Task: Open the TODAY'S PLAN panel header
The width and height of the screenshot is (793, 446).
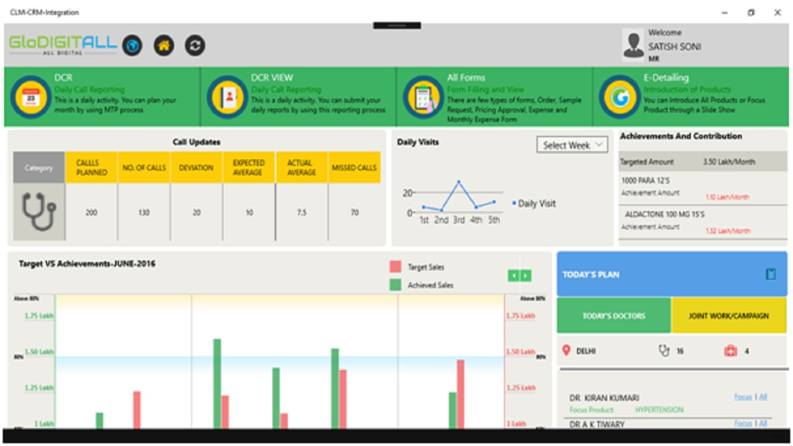Action: pos(672,274)
